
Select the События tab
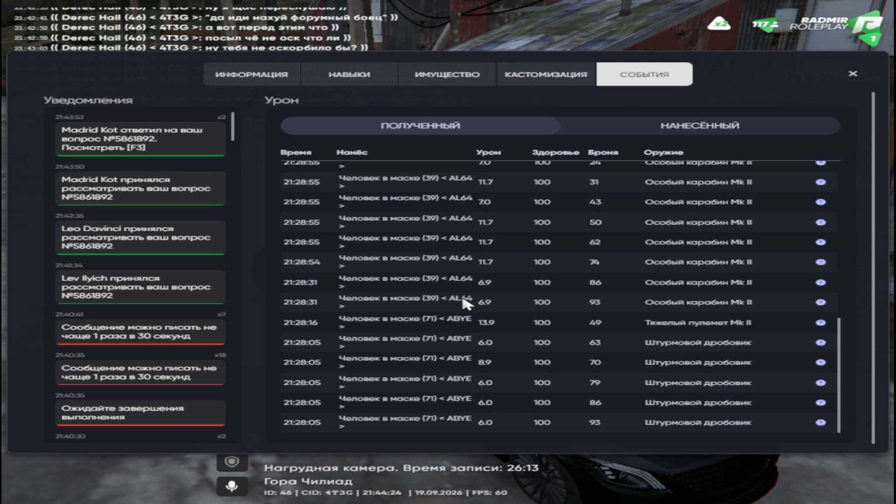tap(644, 74)
